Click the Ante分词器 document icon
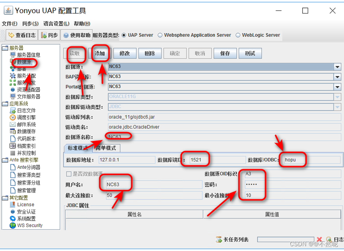 pyautogui.click(x=13, y=167)
